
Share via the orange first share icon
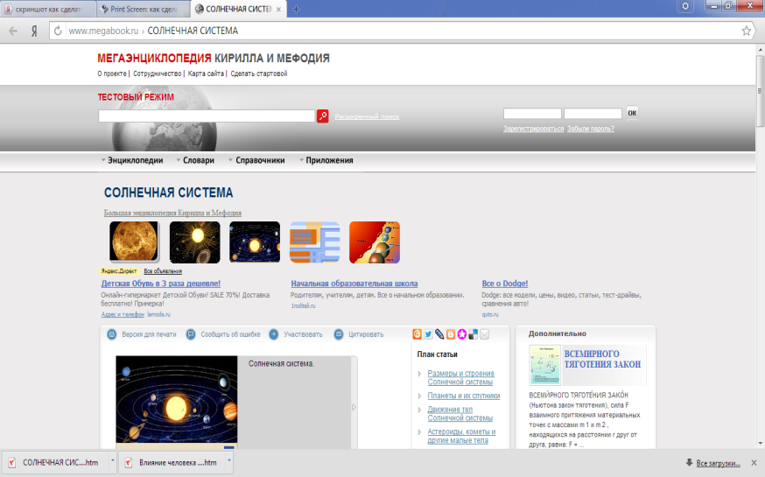pos(418,334)
